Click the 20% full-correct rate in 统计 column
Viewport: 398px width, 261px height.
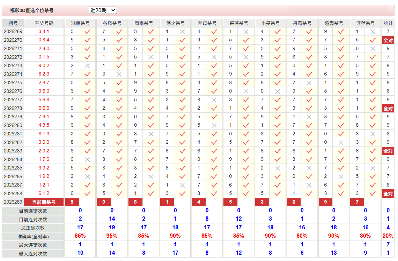tap(388, 236)
